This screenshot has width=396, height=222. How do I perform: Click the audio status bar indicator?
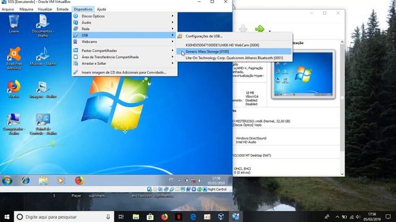click(x=161, y=189)
